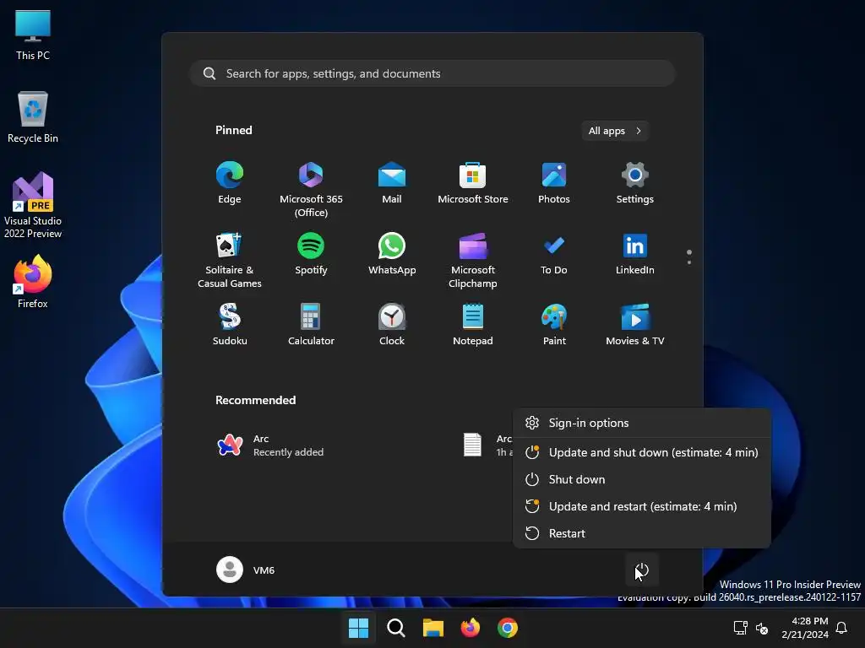Open the Mail app
865x648 pixels.
[392, 183]
